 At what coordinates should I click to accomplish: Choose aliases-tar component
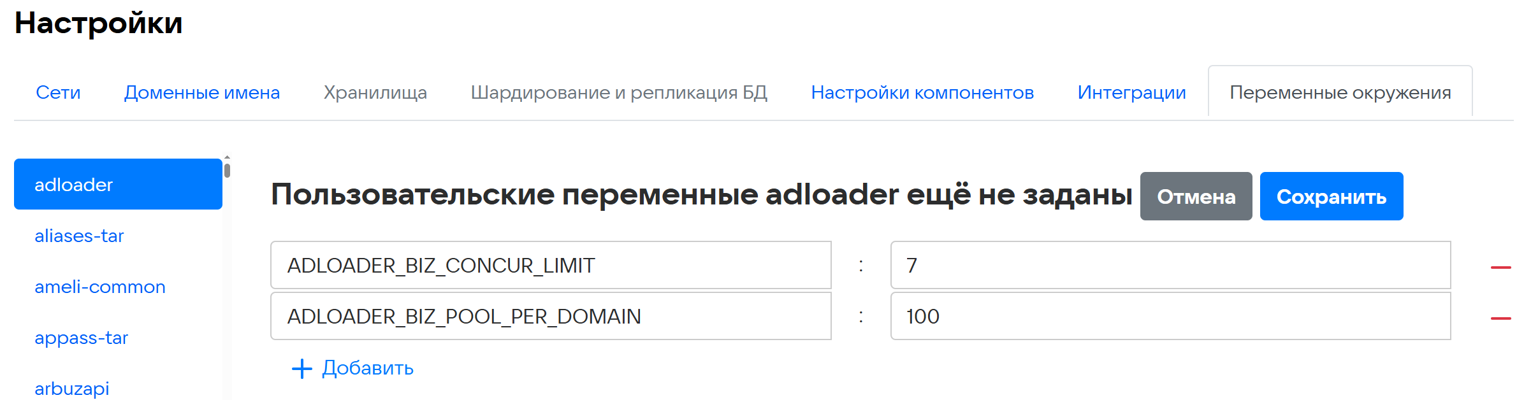[79, 236]
